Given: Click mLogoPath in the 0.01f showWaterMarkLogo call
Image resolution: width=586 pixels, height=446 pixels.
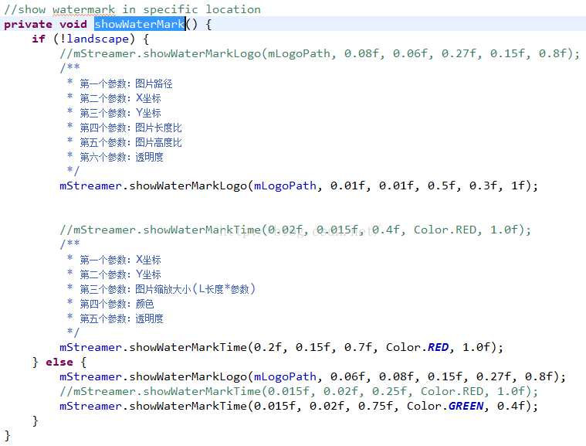Looking at the screenshot, I should coord(285,186).
